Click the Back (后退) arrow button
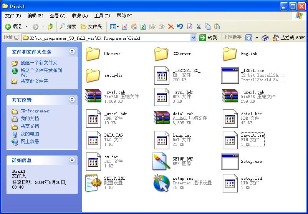 click(x=13, y=27)
